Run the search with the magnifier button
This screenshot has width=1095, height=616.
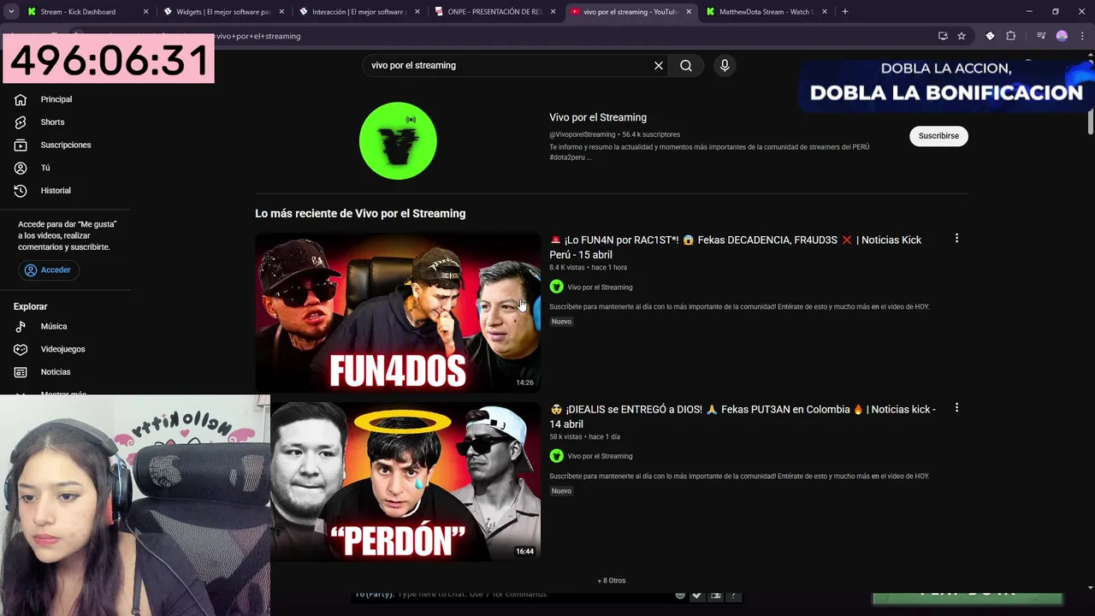pyautogui.click(x=686, y=65)
